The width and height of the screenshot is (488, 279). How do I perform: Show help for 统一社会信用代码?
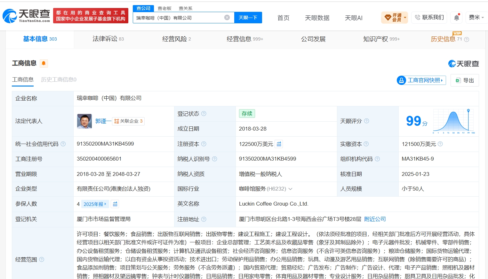click(63, 144)
